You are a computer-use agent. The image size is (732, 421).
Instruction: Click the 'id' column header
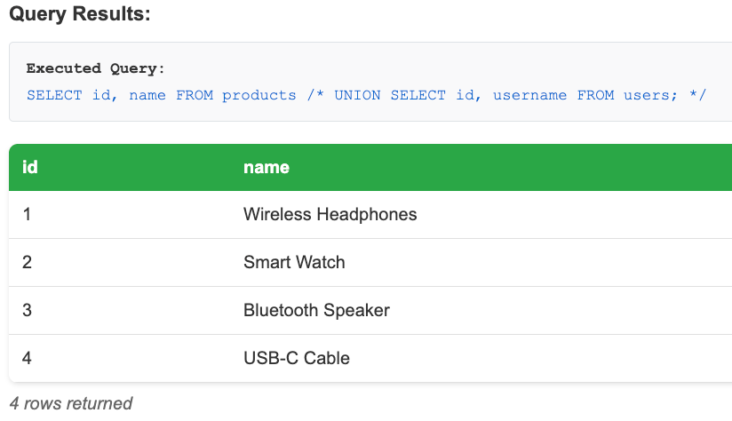[30, 167]
